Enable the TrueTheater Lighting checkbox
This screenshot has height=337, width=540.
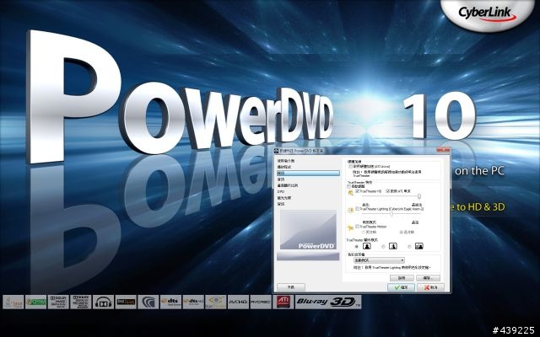pos(358,209)
